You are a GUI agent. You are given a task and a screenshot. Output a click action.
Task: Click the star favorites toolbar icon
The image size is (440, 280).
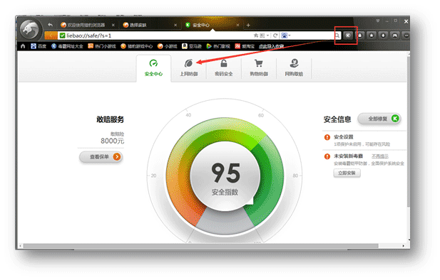click(372, 36)
